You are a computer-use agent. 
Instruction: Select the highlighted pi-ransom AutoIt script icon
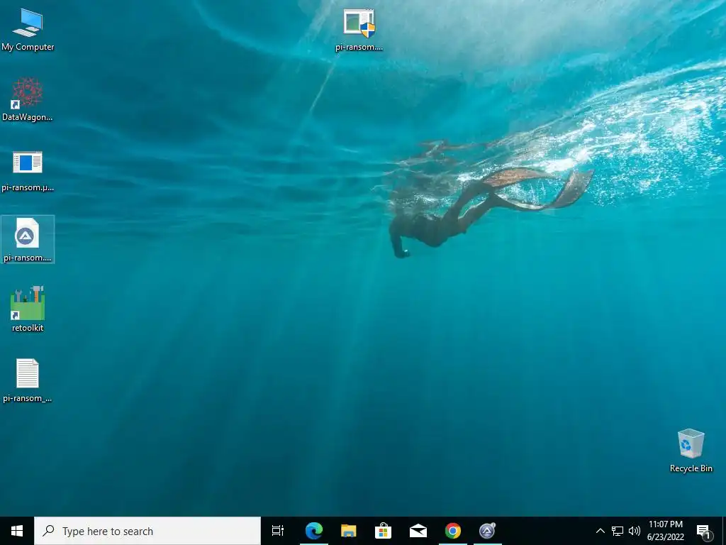pos(28,240)
